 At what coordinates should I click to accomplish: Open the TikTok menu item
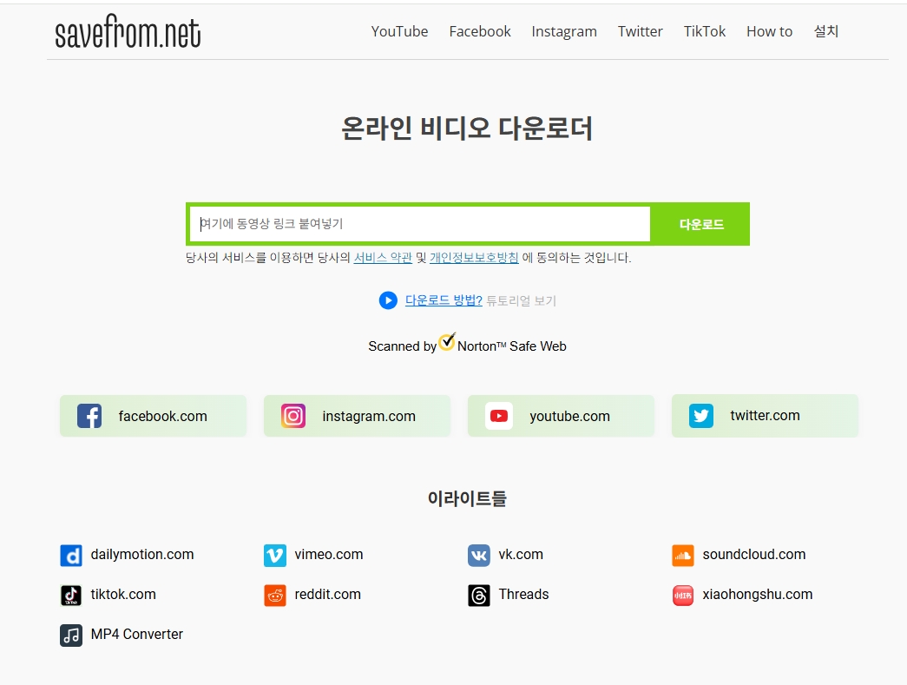[704, 31]
